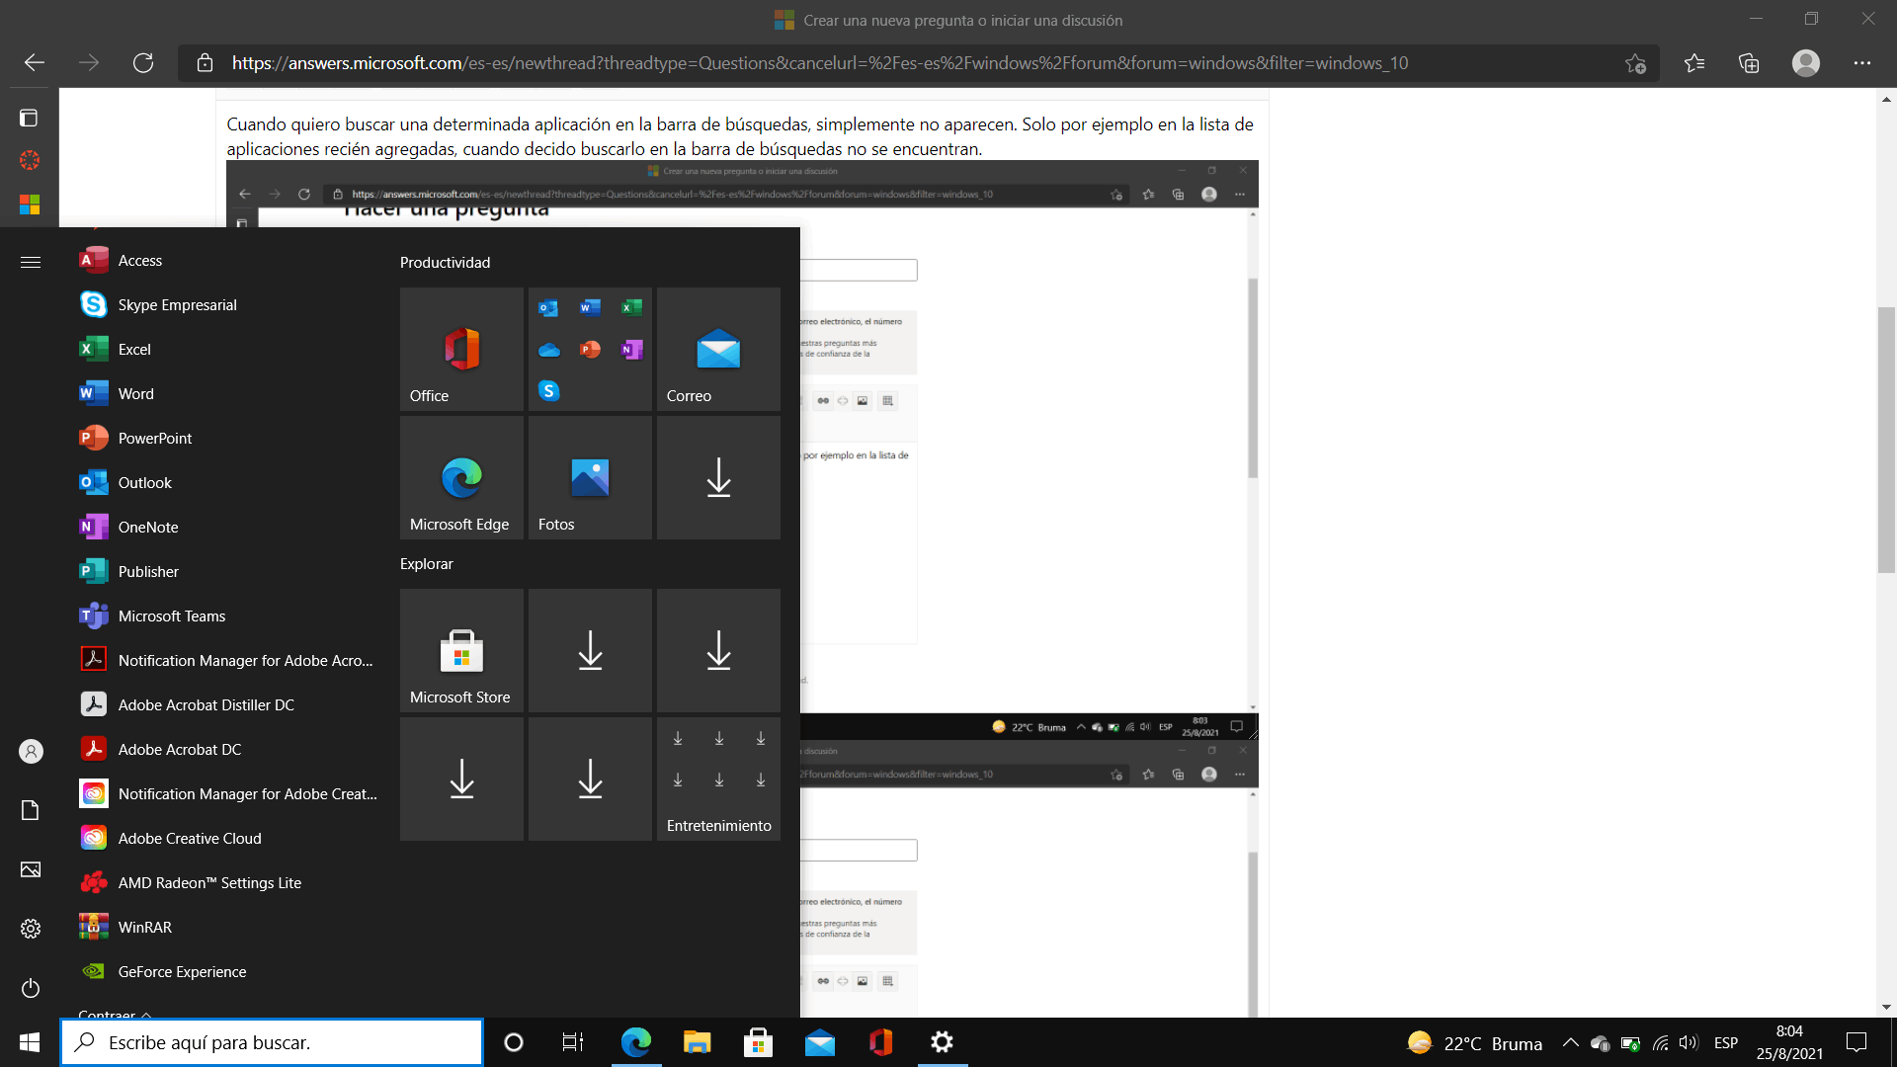Screen dimensions: 1897x1067
Task: Open Access from the app list
Action: 139,261
